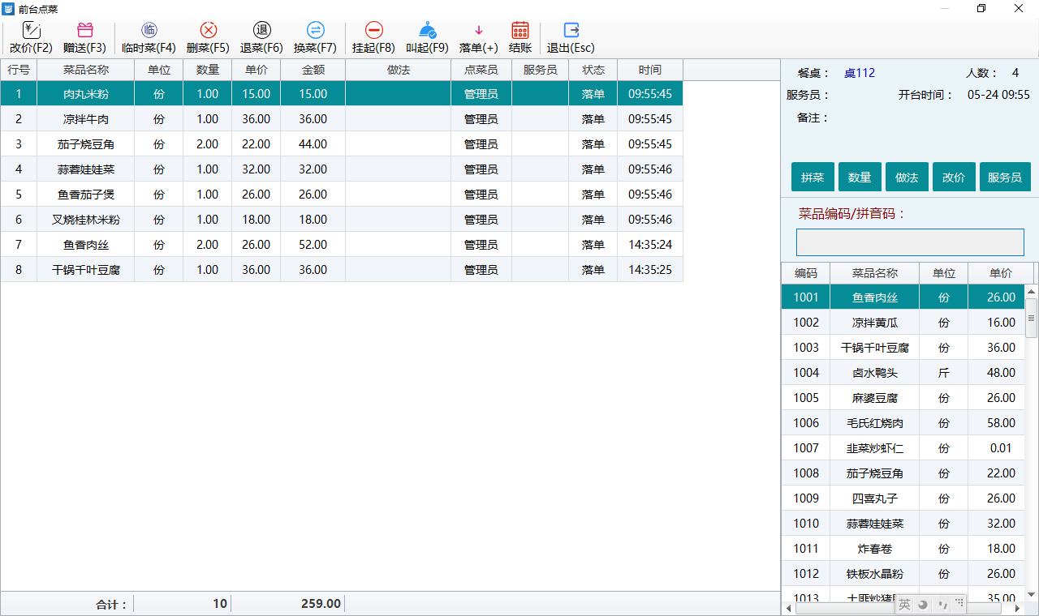Call up dishes with 叫起(F9) icon
1039x616 pixels.
[x=428, y=31]
